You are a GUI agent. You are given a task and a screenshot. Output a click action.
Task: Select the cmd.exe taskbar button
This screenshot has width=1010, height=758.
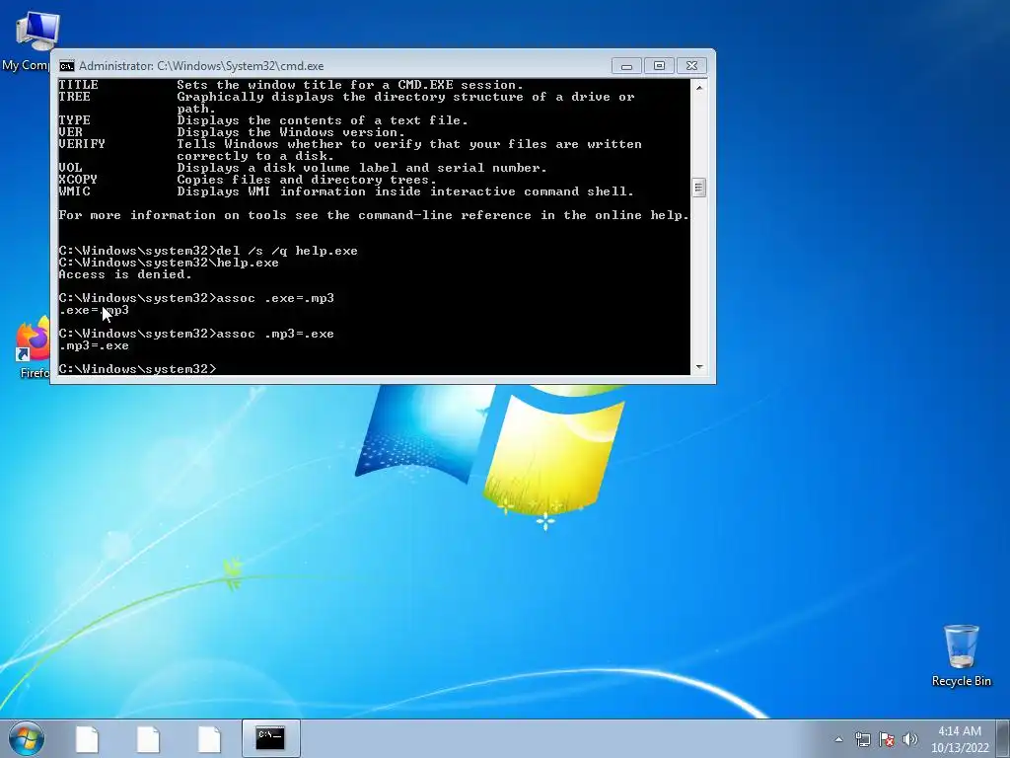pyautogui.click(x=270, y=738)
